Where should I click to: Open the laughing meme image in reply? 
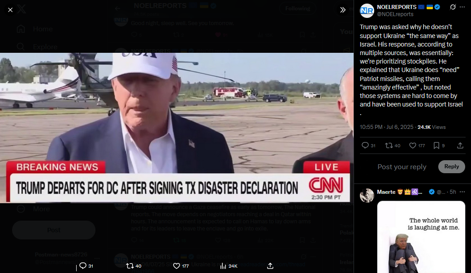point(421,237)
